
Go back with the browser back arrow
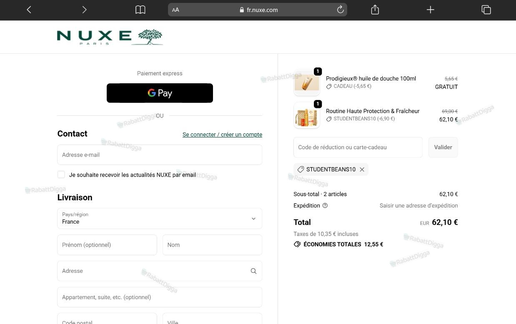[29, 10]
